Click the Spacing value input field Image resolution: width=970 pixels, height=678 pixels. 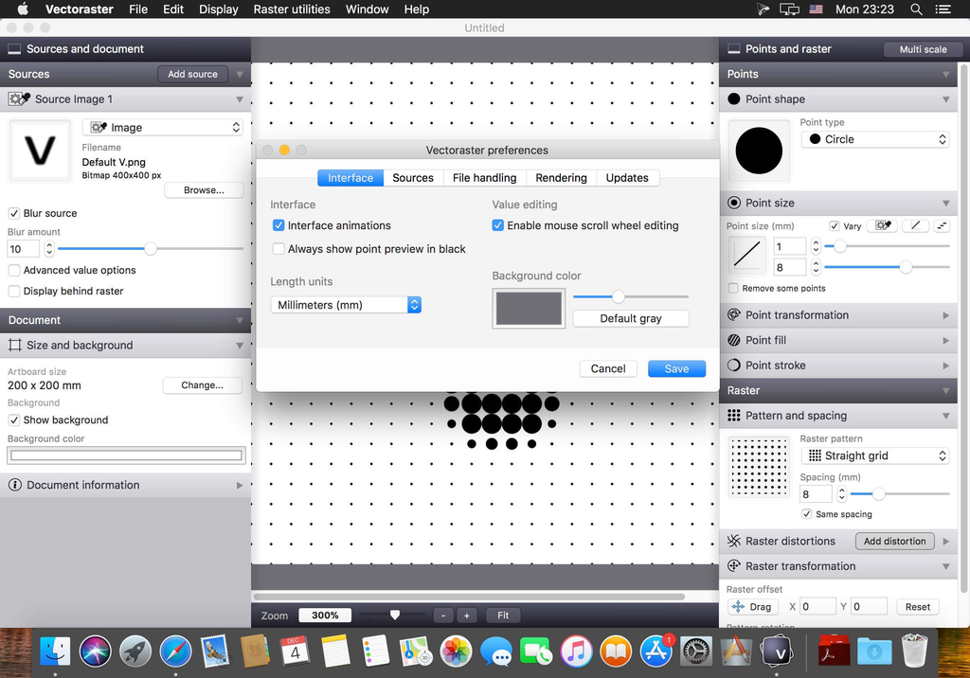[816, 494]
